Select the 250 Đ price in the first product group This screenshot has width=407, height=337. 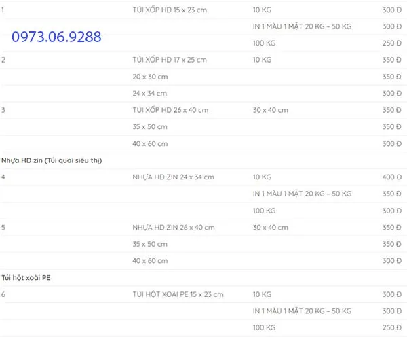pos(391,43)
